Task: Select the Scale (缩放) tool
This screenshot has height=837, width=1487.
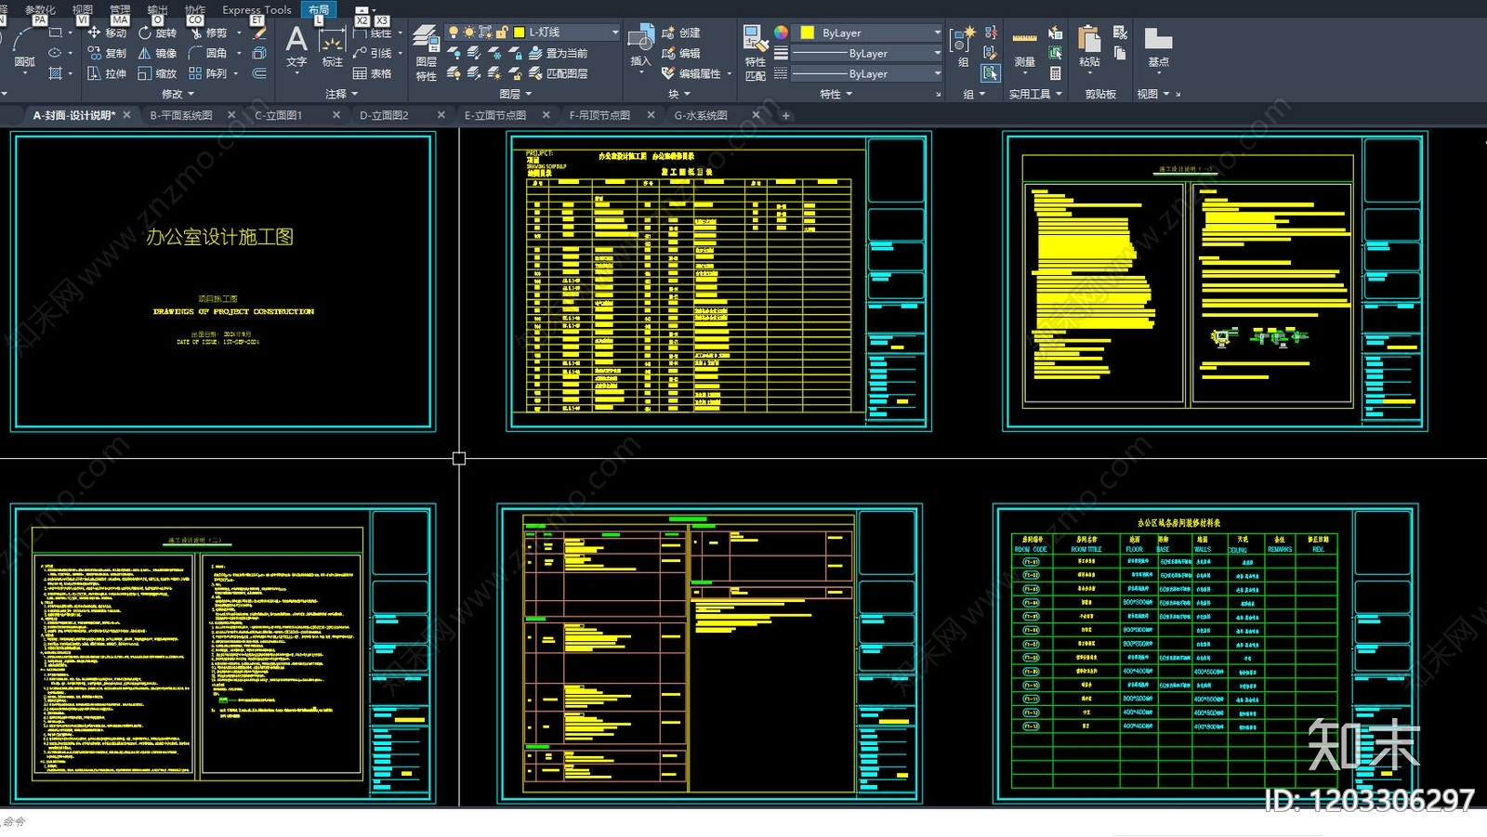Action: coord(157,73)
